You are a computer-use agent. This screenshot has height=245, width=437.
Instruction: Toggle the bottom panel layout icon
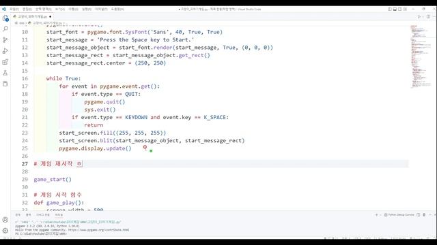tap(395, 9)
